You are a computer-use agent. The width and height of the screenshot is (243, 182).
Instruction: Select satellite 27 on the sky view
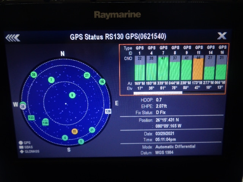click(x=87, y=75)
